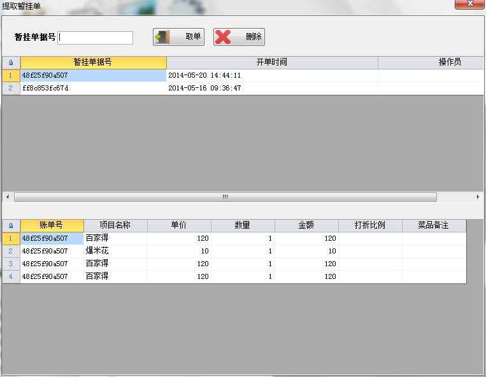Click 爆米花 item name cell
This screenshot has width=486, height=377.
coord(116,252)
